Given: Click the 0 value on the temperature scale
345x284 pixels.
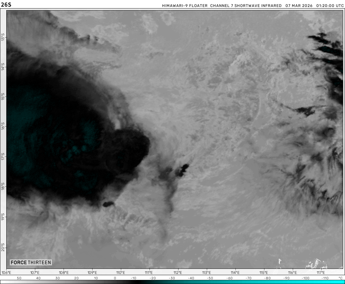Looking at the screenshot, I should pos(115,278).
